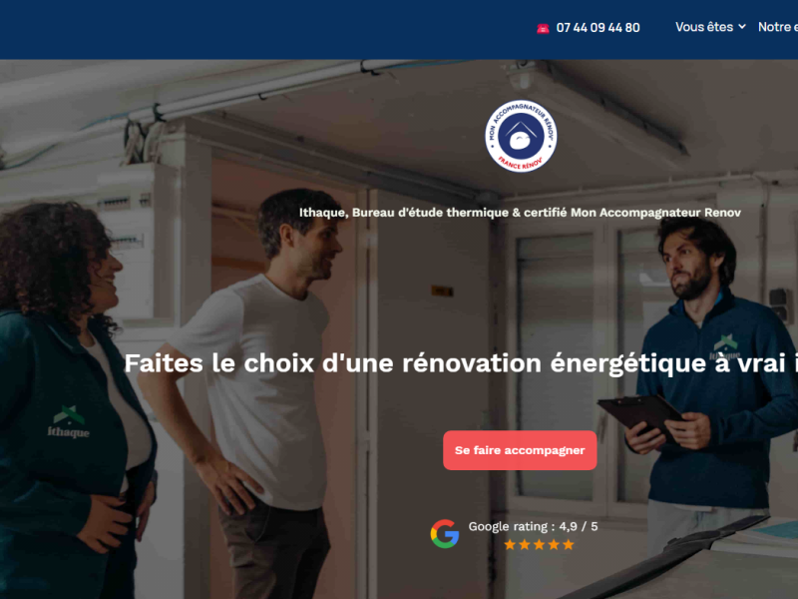Click the house symbol inside the France Rénov' badge
This screenshot has height=599, width=798.
coord(520,135)
